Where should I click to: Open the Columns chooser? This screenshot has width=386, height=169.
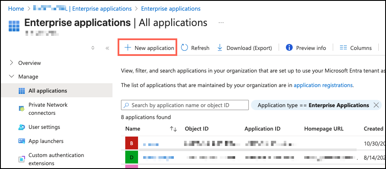coord(356,48)
